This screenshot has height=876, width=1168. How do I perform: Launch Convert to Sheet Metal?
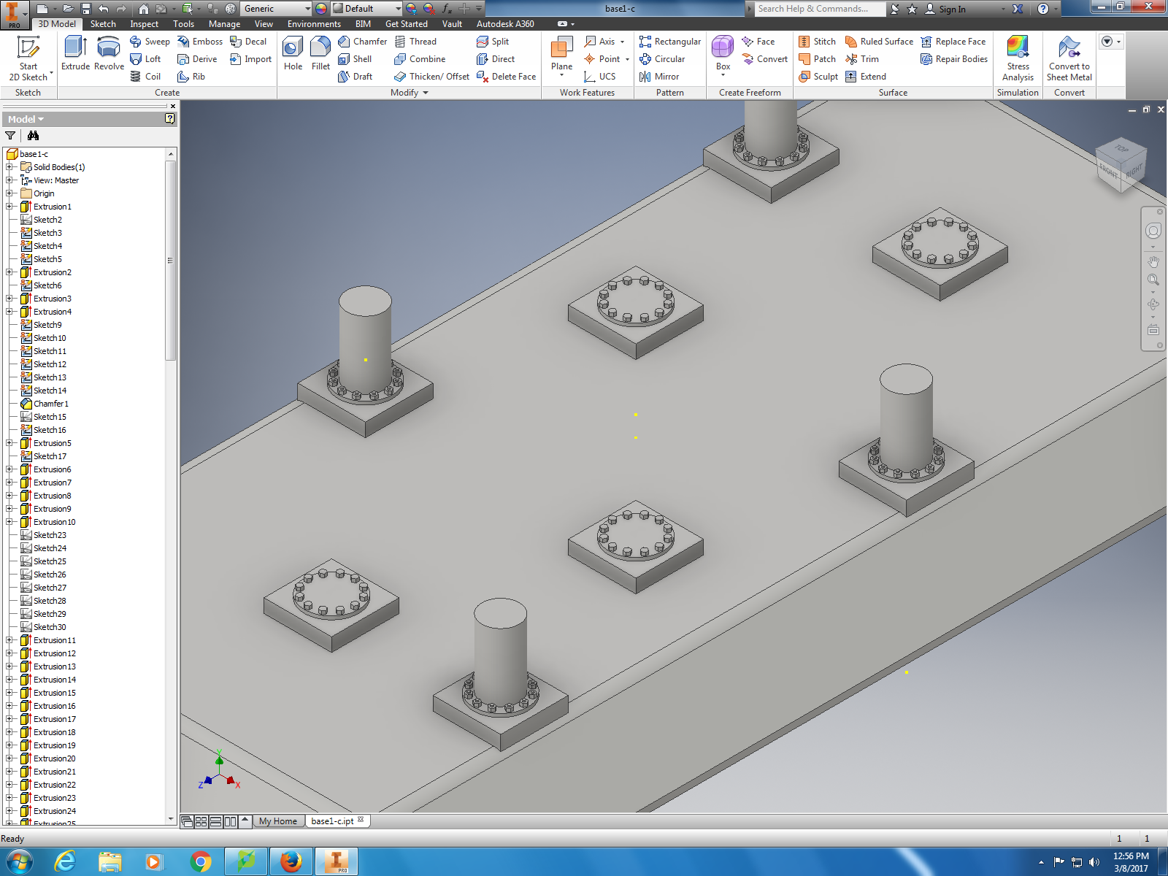pos(1069,58)
